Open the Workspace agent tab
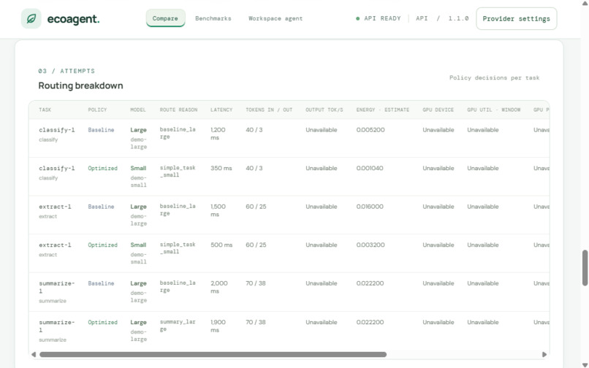 click(x=275, y=18)
